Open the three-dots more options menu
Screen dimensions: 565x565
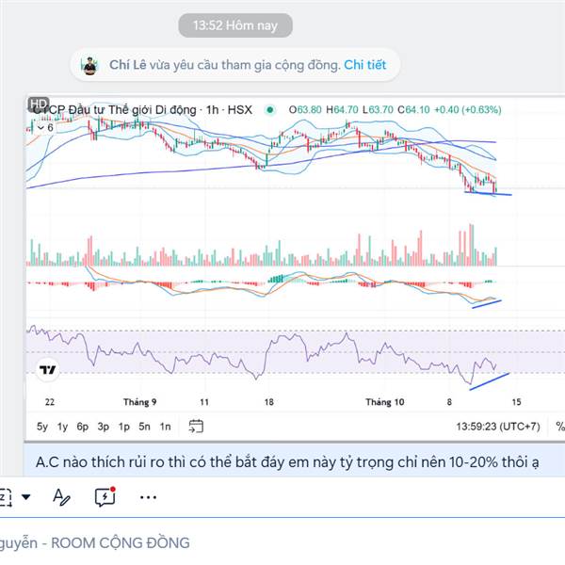pos(148,497)
